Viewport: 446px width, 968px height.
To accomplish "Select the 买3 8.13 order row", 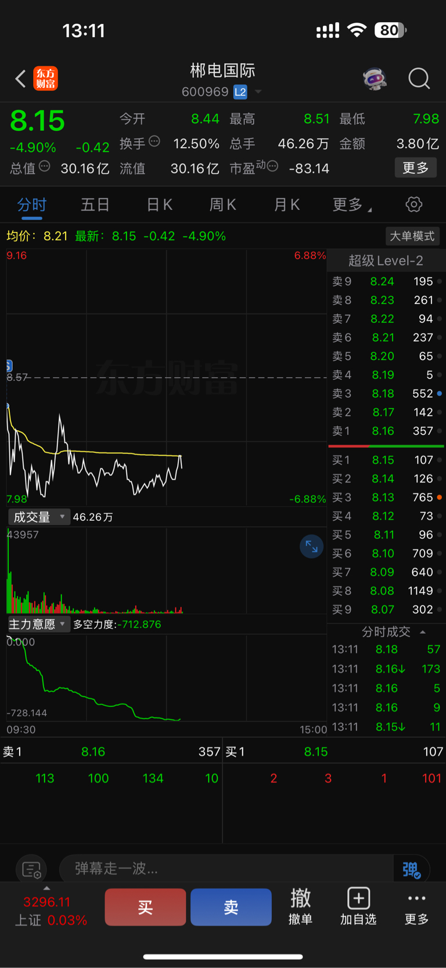I will coord(386,497).
